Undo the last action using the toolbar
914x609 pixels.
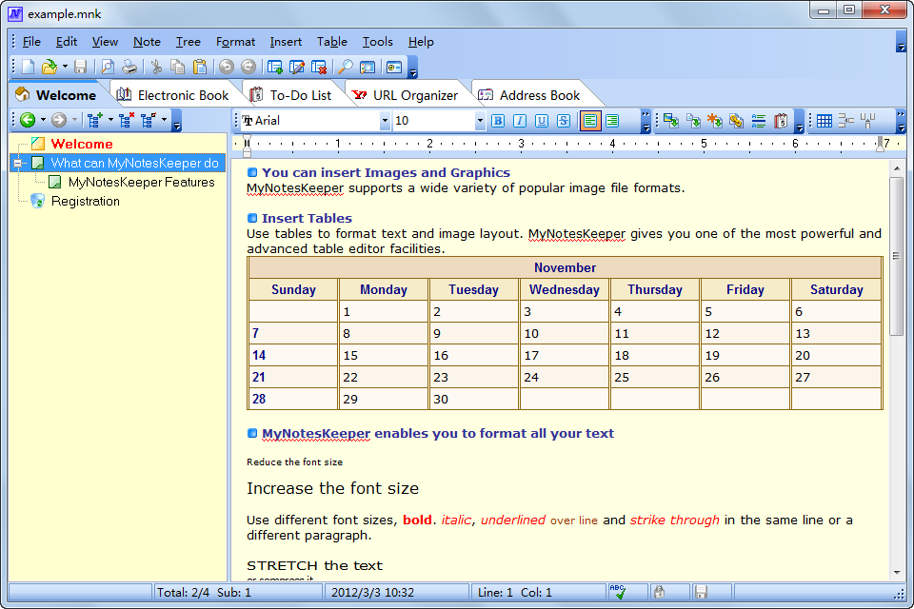click(x=226, y=67)
